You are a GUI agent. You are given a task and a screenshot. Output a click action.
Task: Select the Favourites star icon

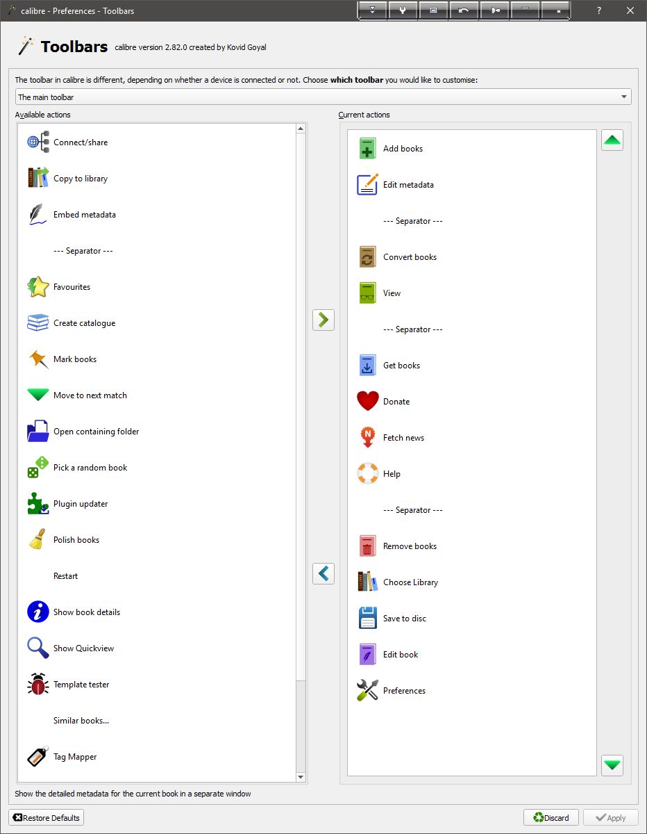(38, 287)
